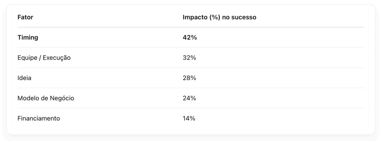Click the Impacto (%) no sucesso header
Viewport: 382px width, 142px height.
click(219, 17)
